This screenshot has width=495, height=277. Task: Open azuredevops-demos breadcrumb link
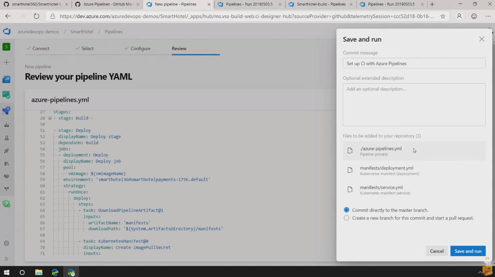click(38, 32)
